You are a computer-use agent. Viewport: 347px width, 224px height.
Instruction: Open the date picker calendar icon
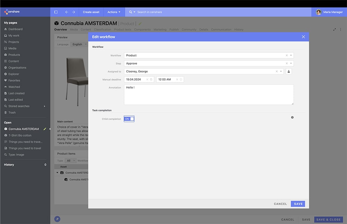[x=151, y=79]
